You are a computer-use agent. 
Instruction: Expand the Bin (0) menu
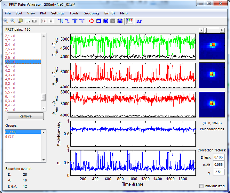tap(109, 13)
